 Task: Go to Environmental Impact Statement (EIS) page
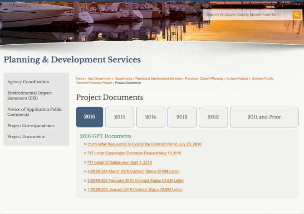pyautogui.click(x=29, y=95)
